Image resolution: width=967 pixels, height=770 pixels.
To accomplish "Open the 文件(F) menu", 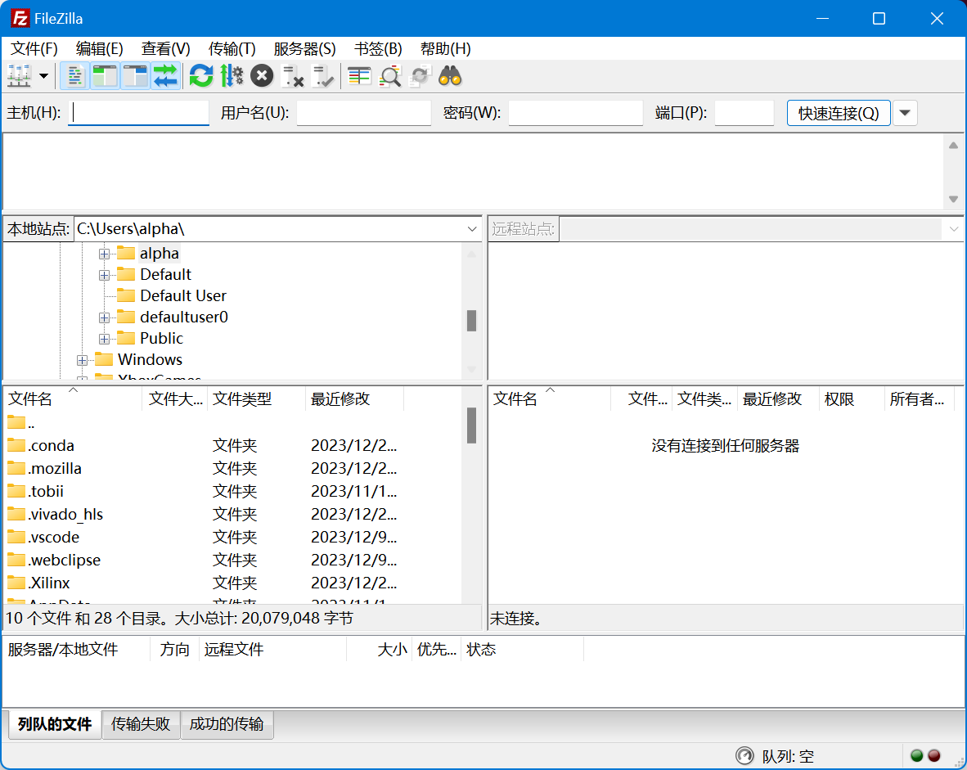I will click(34, 49).
